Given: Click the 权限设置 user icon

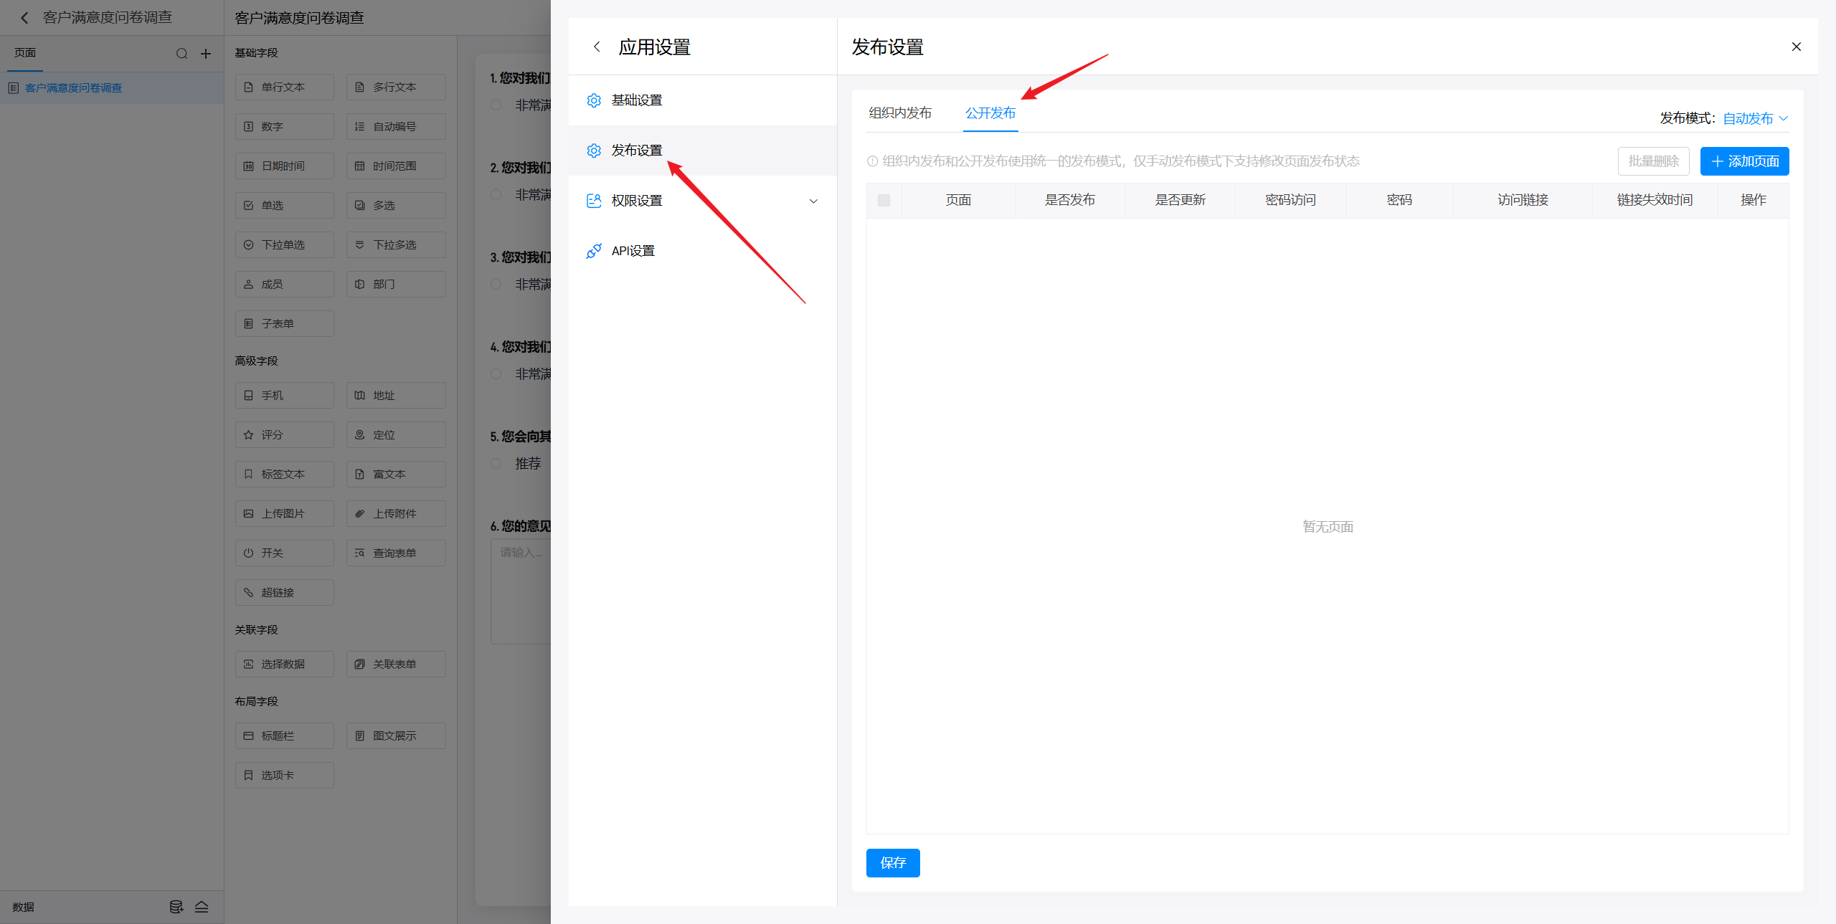Looking at the screenshot, I should point(594,201).
